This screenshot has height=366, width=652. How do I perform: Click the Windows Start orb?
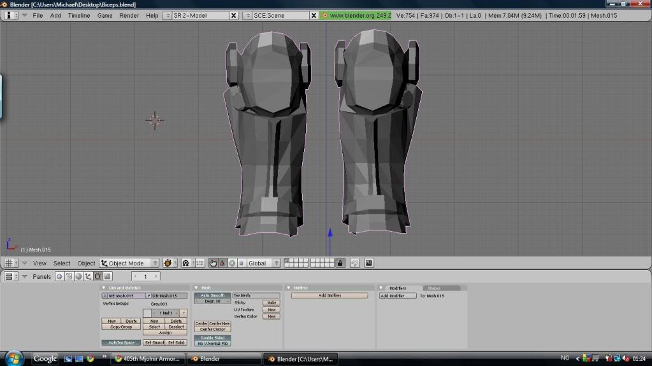14,358
